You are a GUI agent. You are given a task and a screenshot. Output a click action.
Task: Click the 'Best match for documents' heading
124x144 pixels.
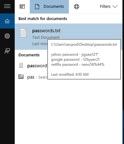pos(43,19)
